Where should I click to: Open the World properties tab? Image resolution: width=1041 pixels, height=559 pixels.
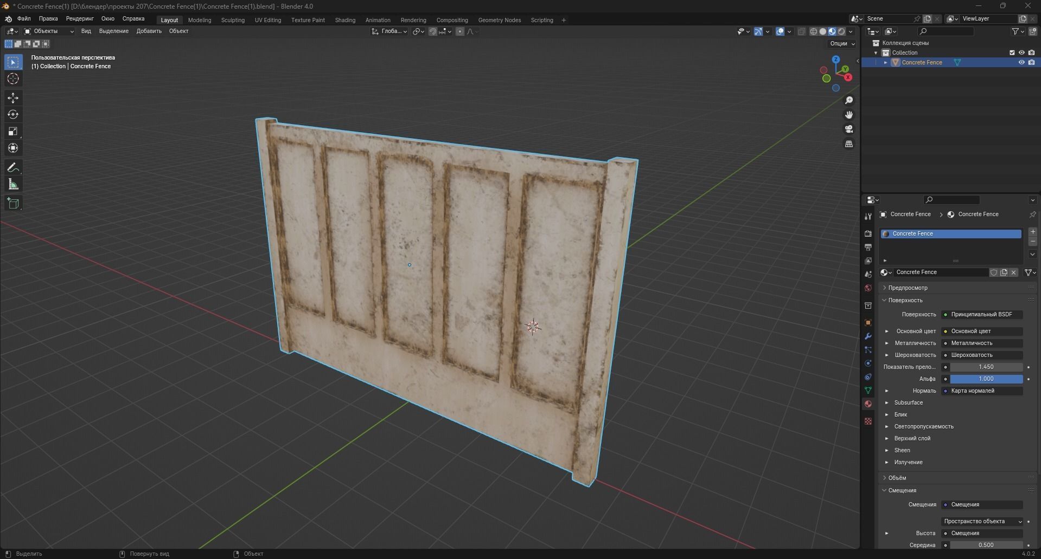[868, 288]
